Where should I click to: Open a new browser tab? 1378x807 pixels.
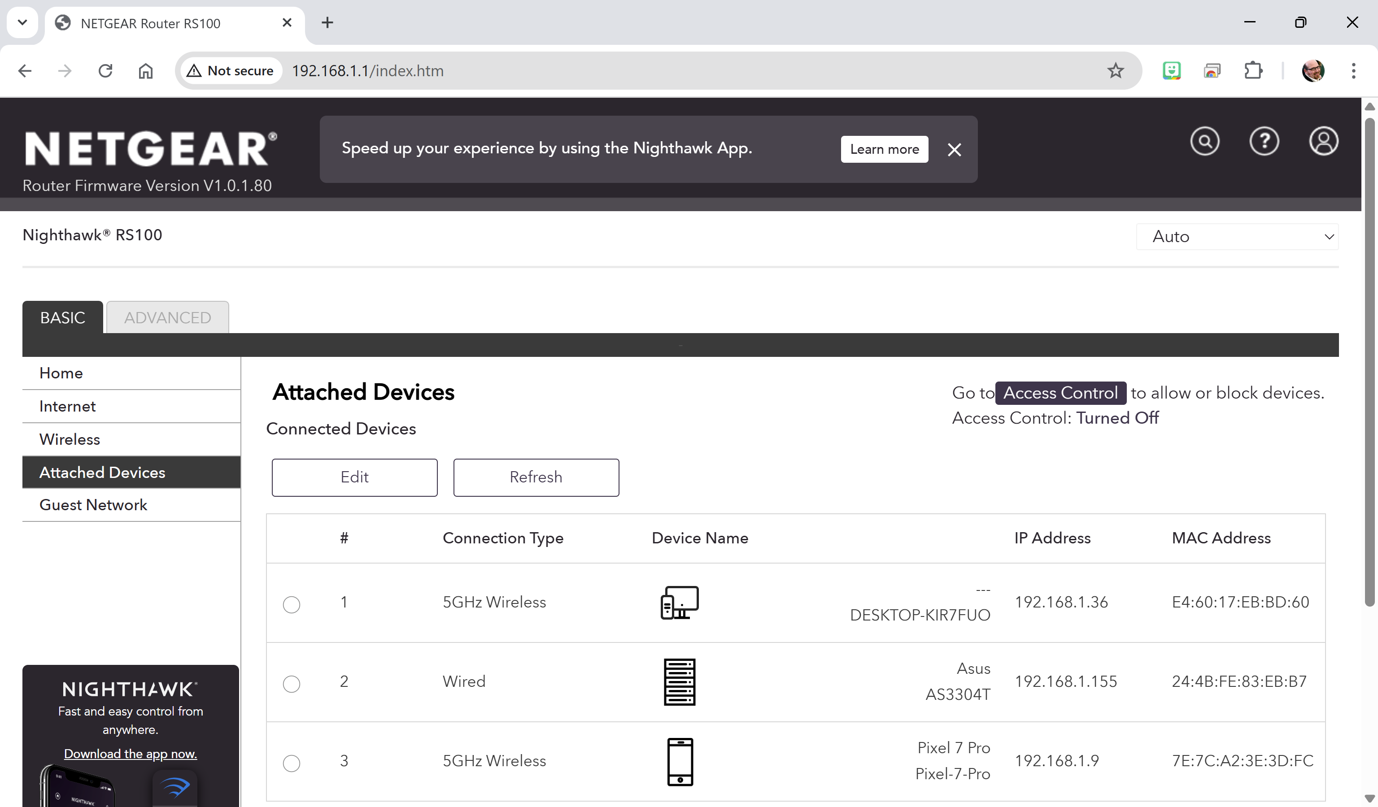[x=327, y=22]
